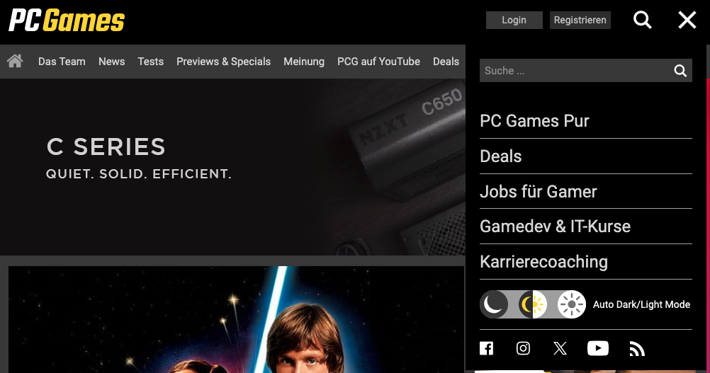Open the YouTube icon link

point(598,348)
